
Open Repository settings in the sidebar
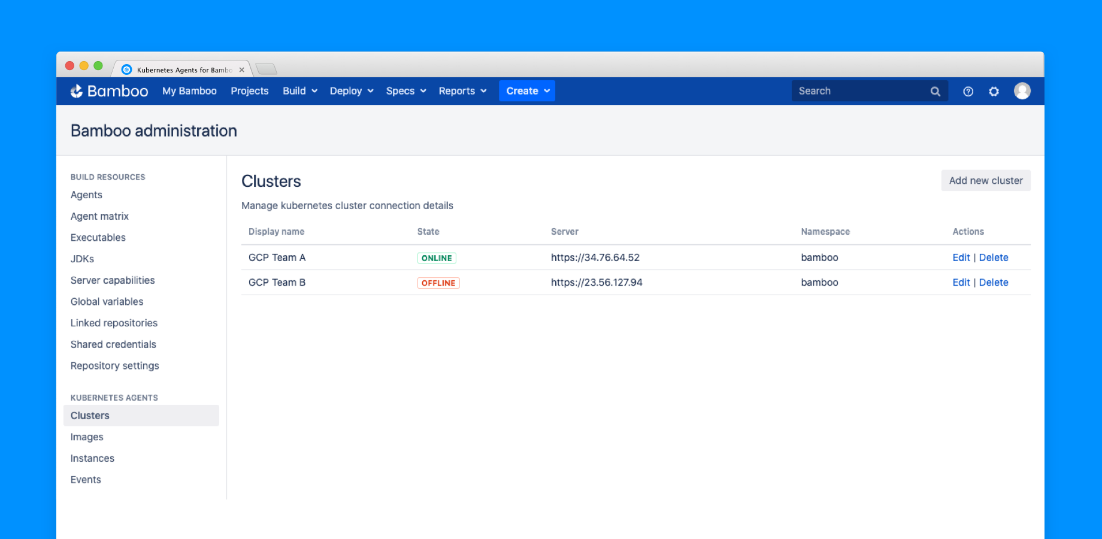[x=114, y=366]
